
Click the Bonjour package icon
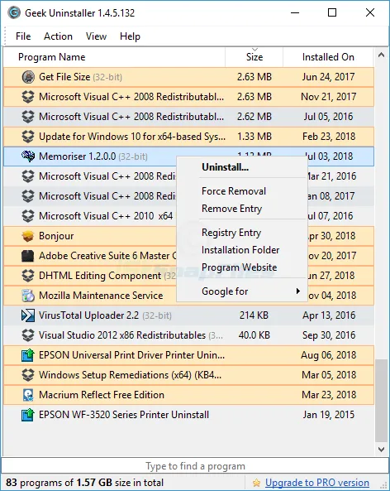(28, 236)
